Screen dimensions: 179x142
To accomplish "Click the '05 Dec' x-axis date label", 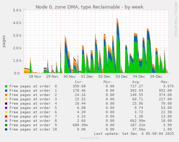I will pos(156,77).
